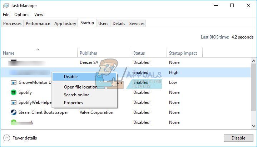The height and width of the screenshot is (147, 257).
Task: Select the Steam Client Bootstrapper entry
Action: pos(125,112)
